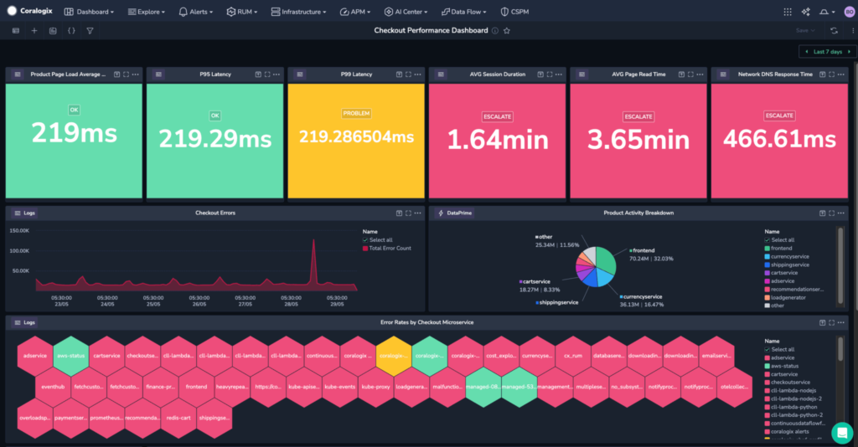Open P99 Latency widget more options

(x=417, y=74)
